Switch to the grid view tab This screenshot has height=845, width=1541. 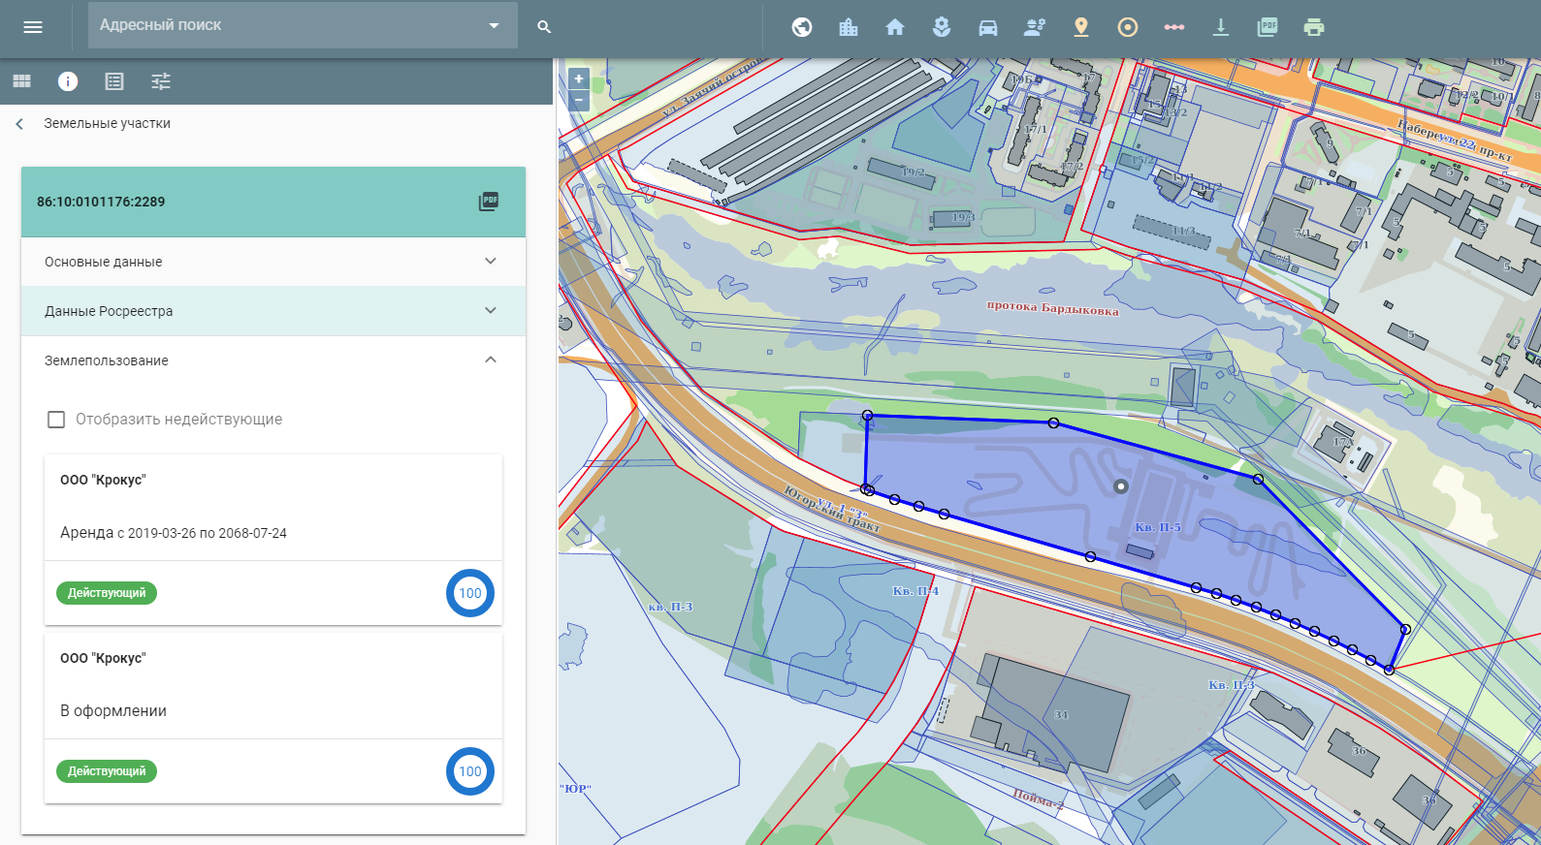[x=21, y=81]
